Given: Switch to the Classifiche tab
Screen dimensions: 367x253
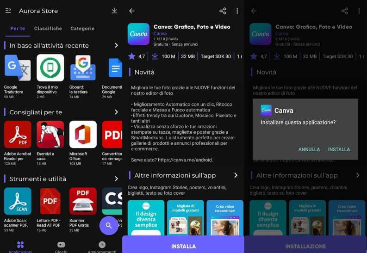Looking at the screenshot, I should pos(48,29).
